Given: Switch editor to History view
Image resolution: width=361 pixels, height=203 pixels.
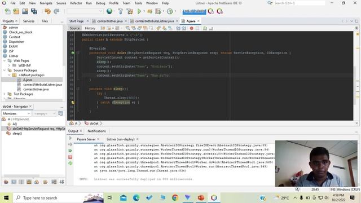Looking at the screenshot, I should click(x=90, y=28).
